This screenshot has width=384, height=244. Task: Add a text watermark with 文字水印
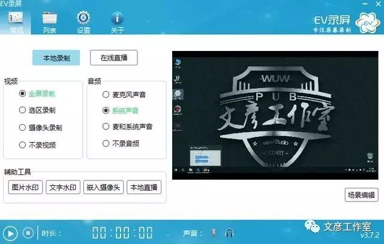[x=63, y=187]
